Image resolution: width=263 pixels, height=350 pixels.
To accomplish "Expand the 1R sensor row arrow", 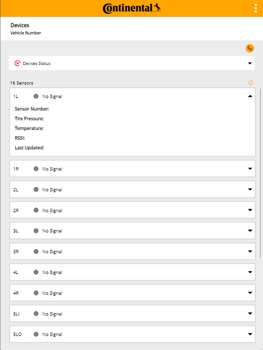I will 250,169.
